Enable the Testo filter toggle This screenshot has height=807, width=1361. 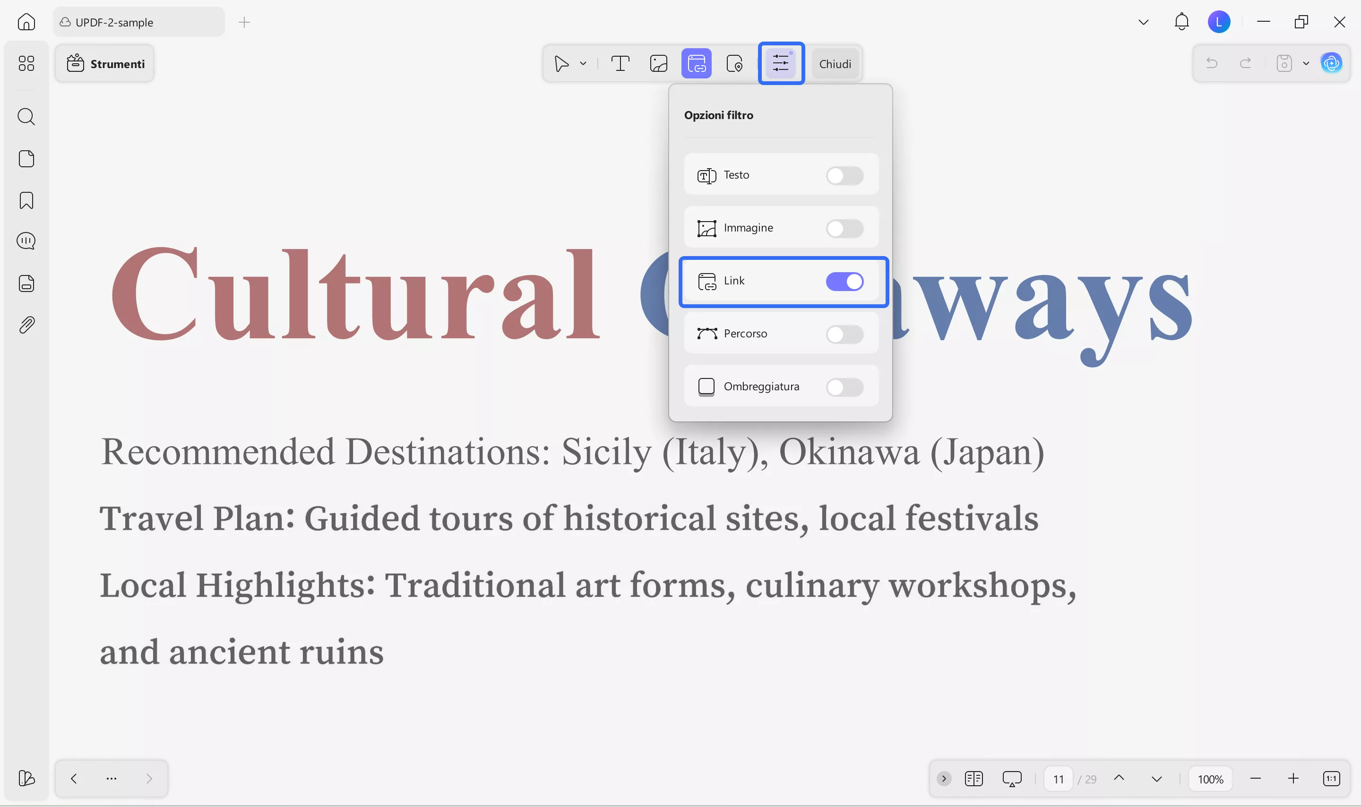click(x=844, y=175)
